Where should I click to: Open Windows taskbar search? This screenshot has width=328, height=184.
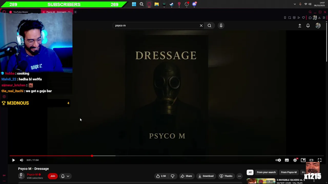click(x=141, y=4)
